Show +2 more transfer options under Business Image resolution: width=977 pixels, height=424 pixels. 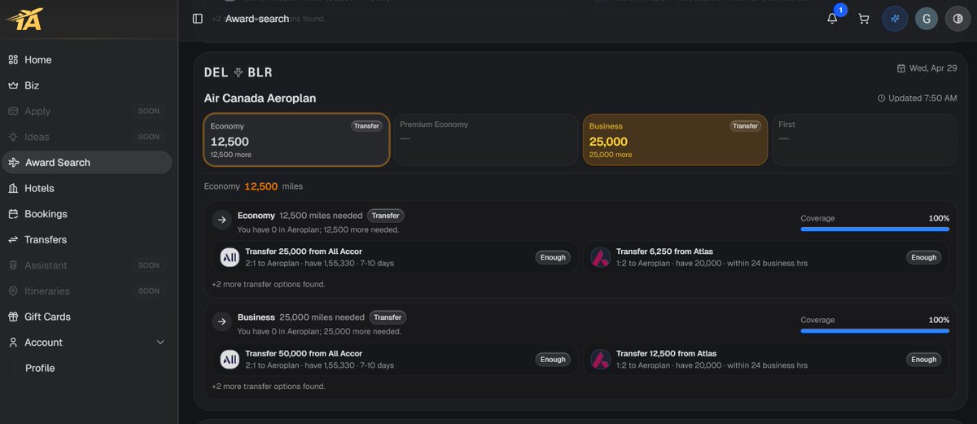coord(269,387)
